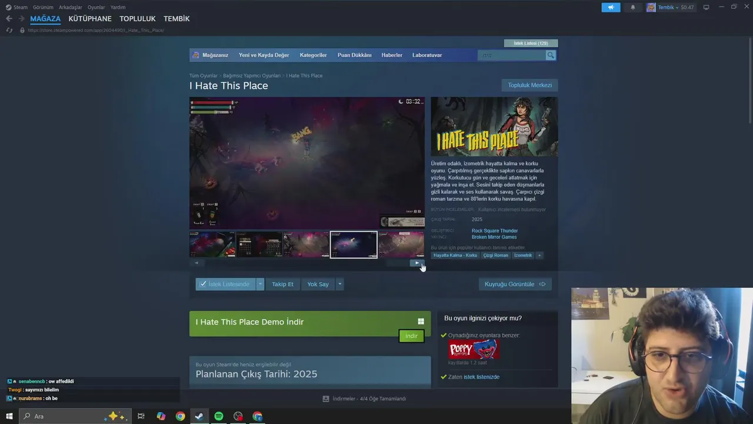Screen dimensions: 753x424
Task: Select the highlighted fourth screenshot thumbnail
Action: coord(354,244)
